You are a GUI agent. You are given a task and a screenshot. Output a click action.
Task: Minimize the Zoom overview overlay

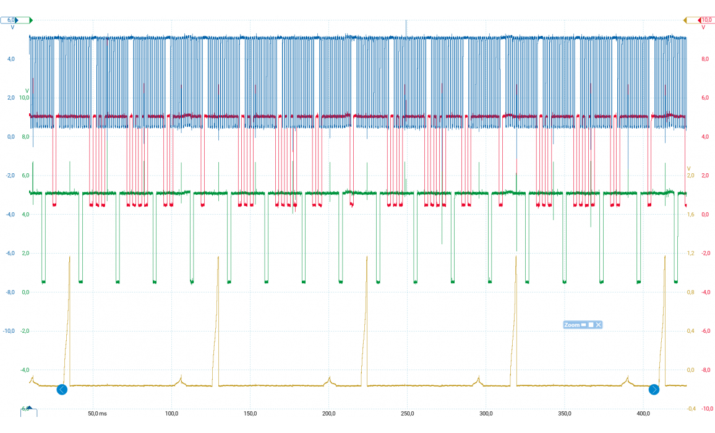583,325
